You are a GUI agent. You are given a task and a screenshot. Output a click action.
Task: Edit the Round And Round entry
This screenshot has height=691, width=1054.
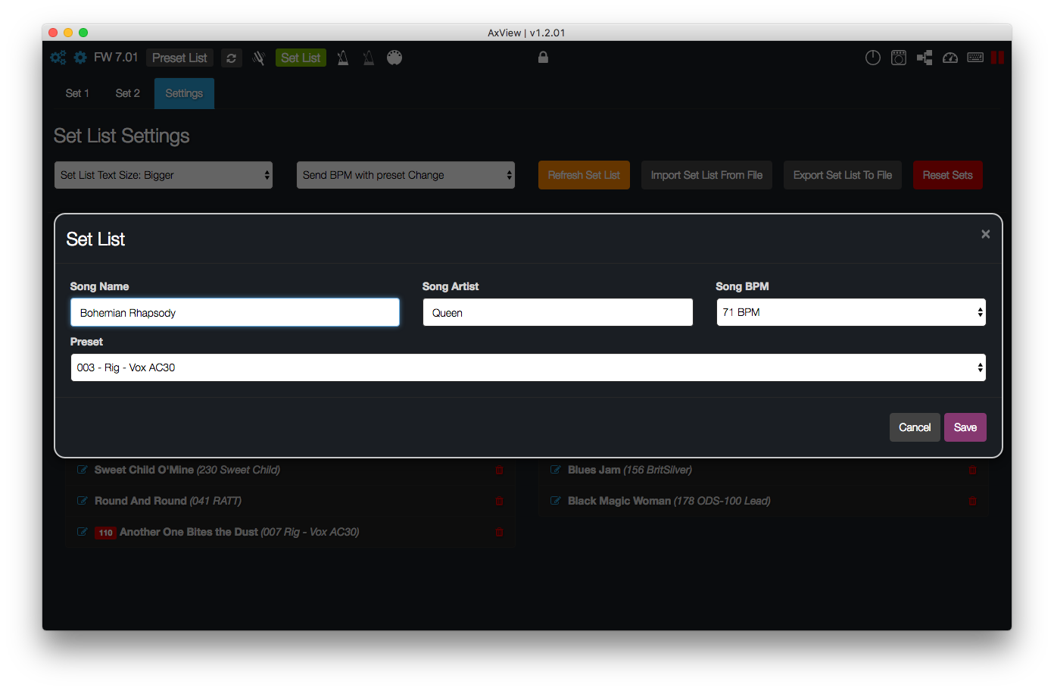pyautogui.click(x=83, y=501)
